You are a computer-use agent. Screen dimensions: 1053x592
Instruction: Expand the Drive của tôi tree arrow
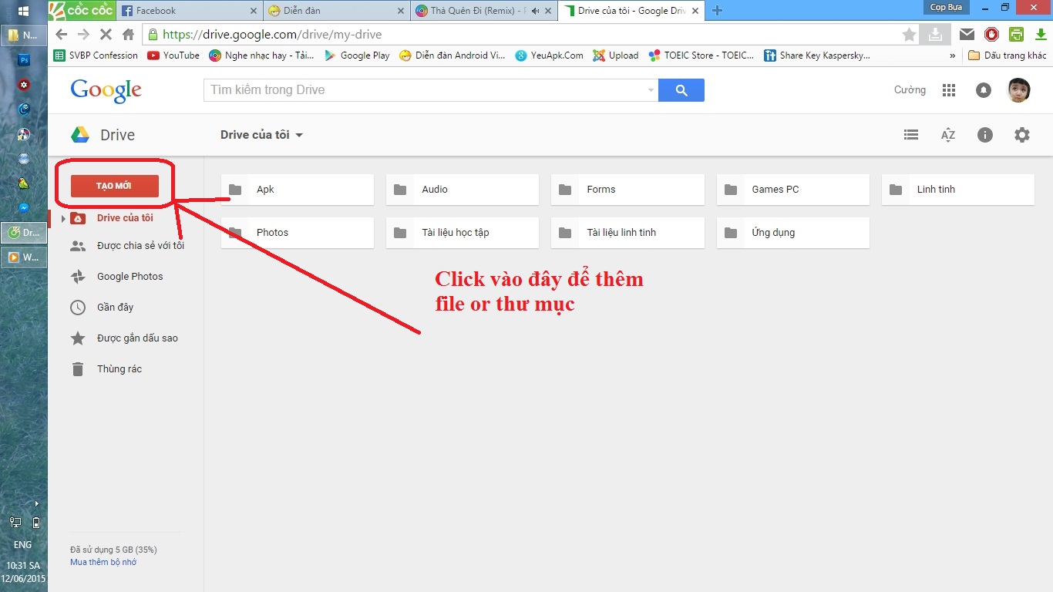pyautogui.click(x=63, y=218)
